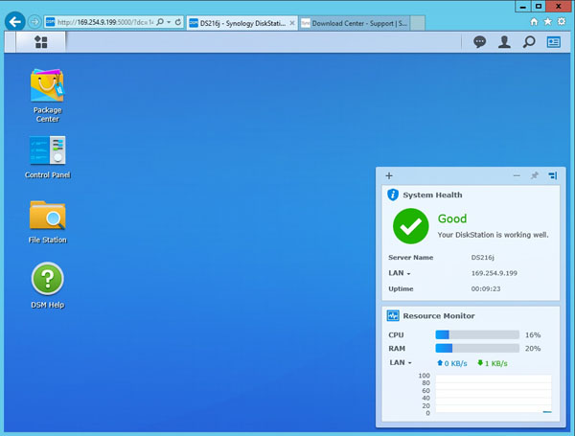This screenshot has height=436, width=575.
Task: Open browser Favorites star icon
Action: (x=548, y=22)
